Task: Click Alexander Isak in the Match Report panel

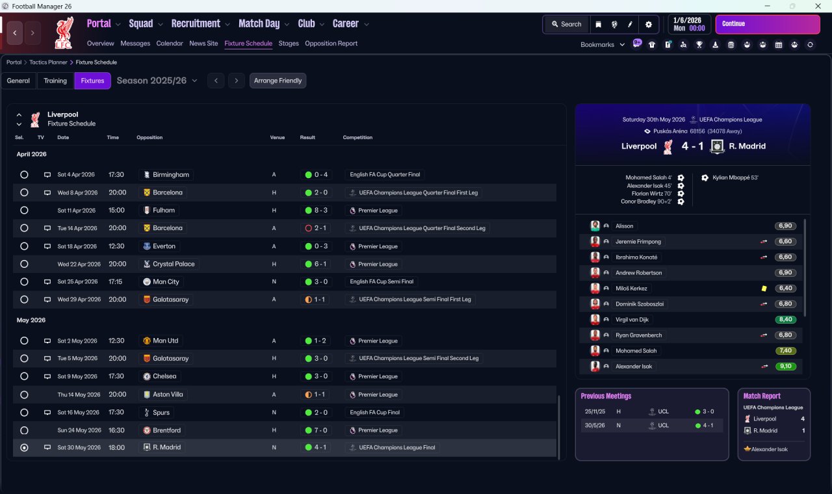Action: pyautogui.click(x=770, y=449)
